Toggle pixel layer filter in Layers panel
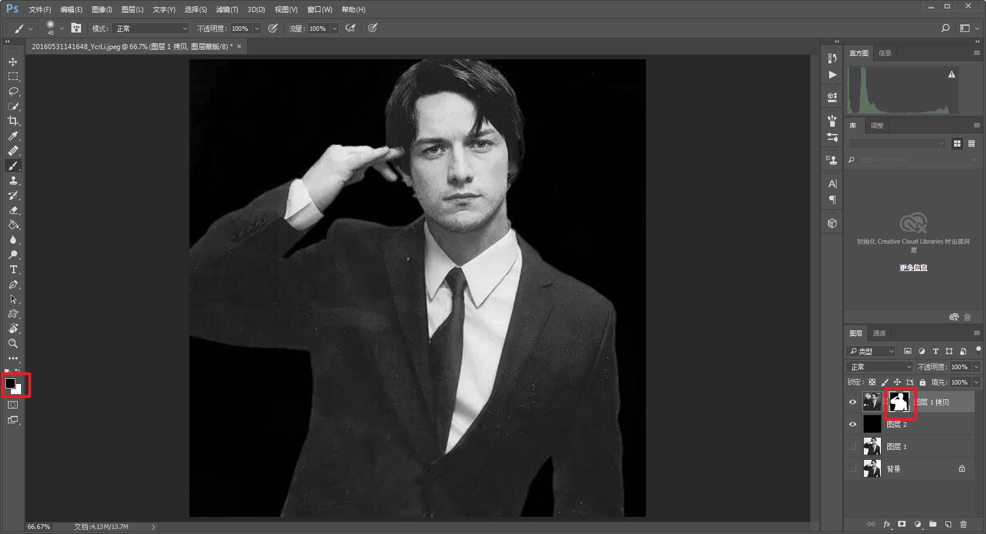Screen dimensions: 986x534 click(x=908, y=351)
